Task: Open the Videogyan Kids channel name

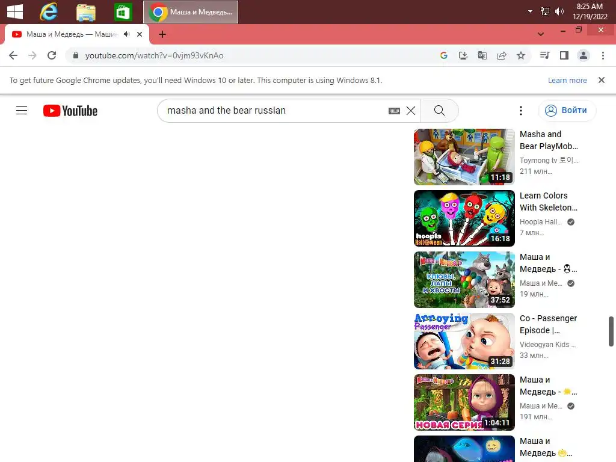Action: [x=547, y=345]
